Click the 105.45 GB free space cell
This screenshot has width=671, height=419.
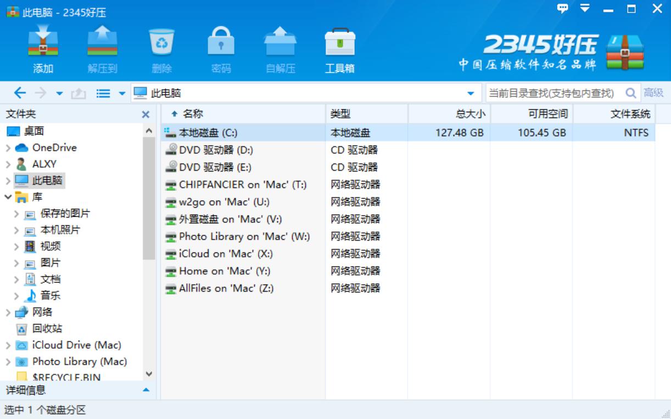542,133
